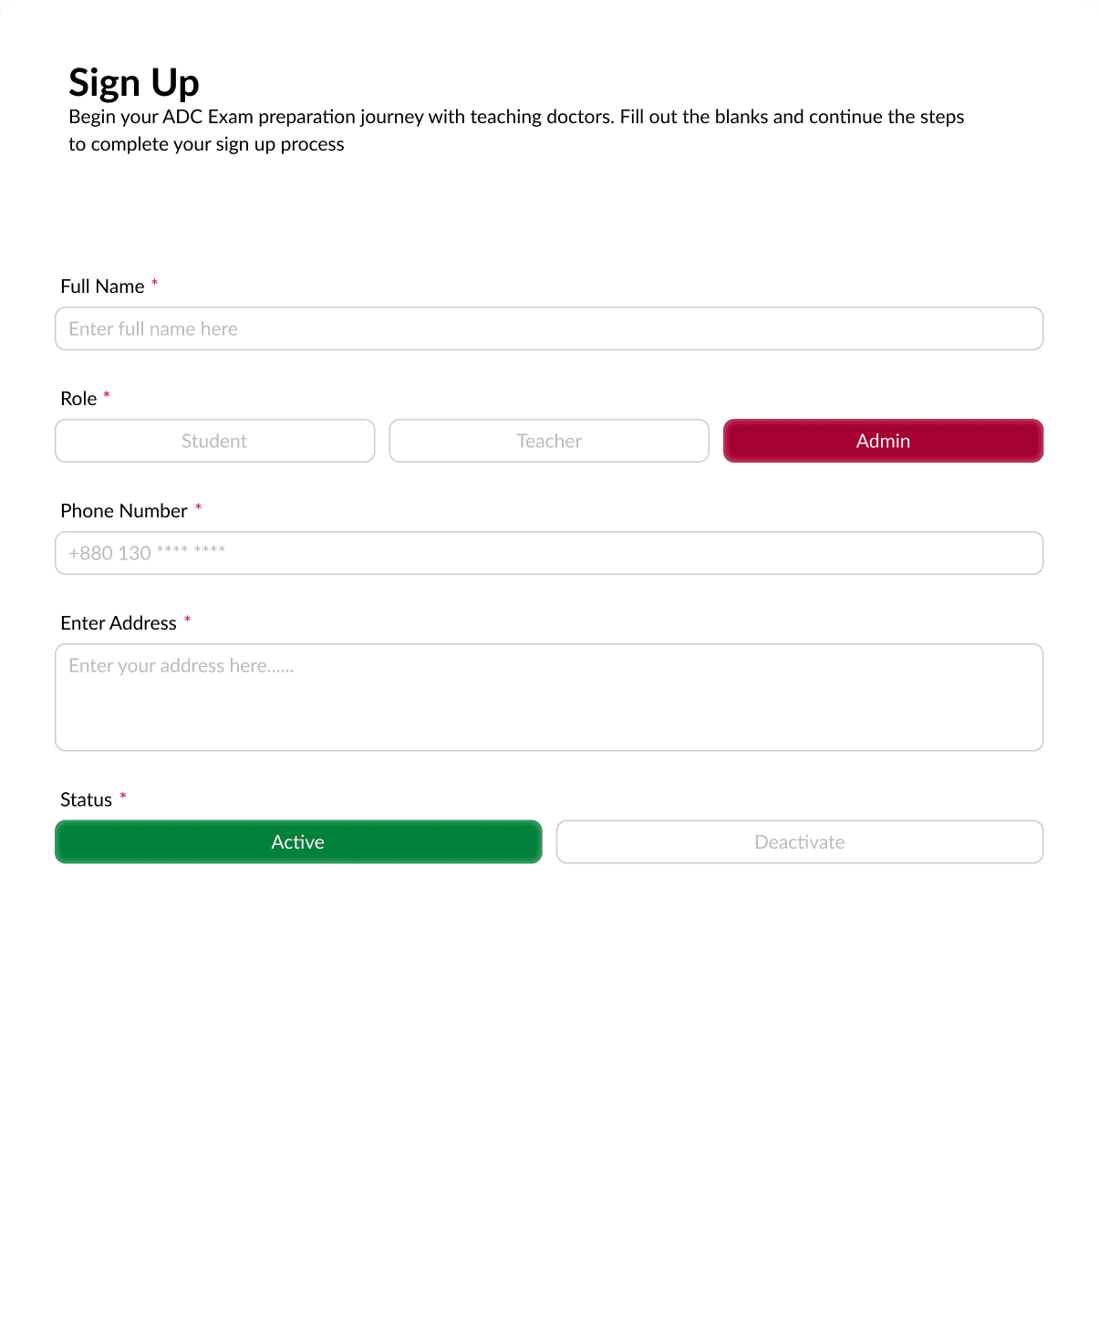Click the Role field label
1099x1335 pixels.
(x=78, y=399)
